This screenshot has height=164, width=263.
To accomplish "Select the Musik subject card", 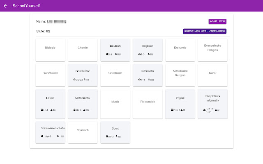I will 115,104.
